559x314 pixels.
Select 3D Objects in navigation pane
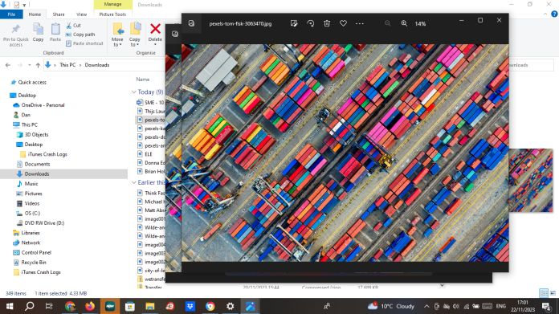(x=36, y=135)
